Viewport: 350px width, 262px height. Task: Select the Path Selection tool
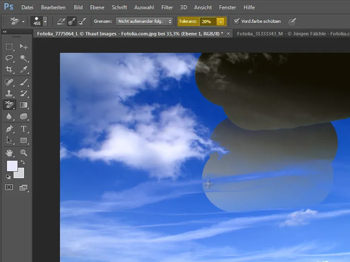tap(9, 140)
